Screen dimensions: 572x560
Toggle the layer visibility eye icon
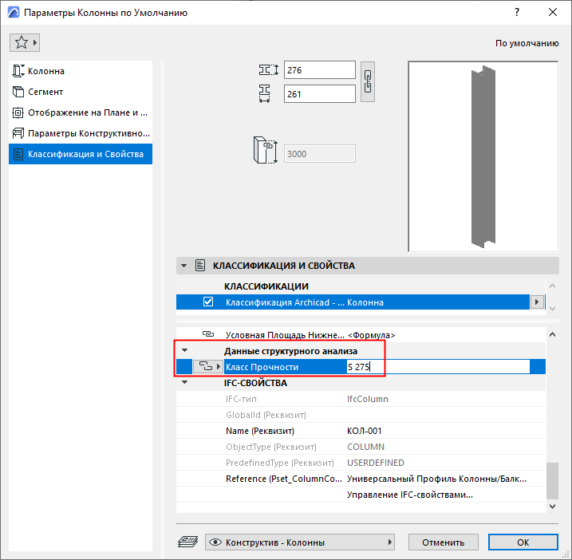pyautogui.click(x=215, y=542)
